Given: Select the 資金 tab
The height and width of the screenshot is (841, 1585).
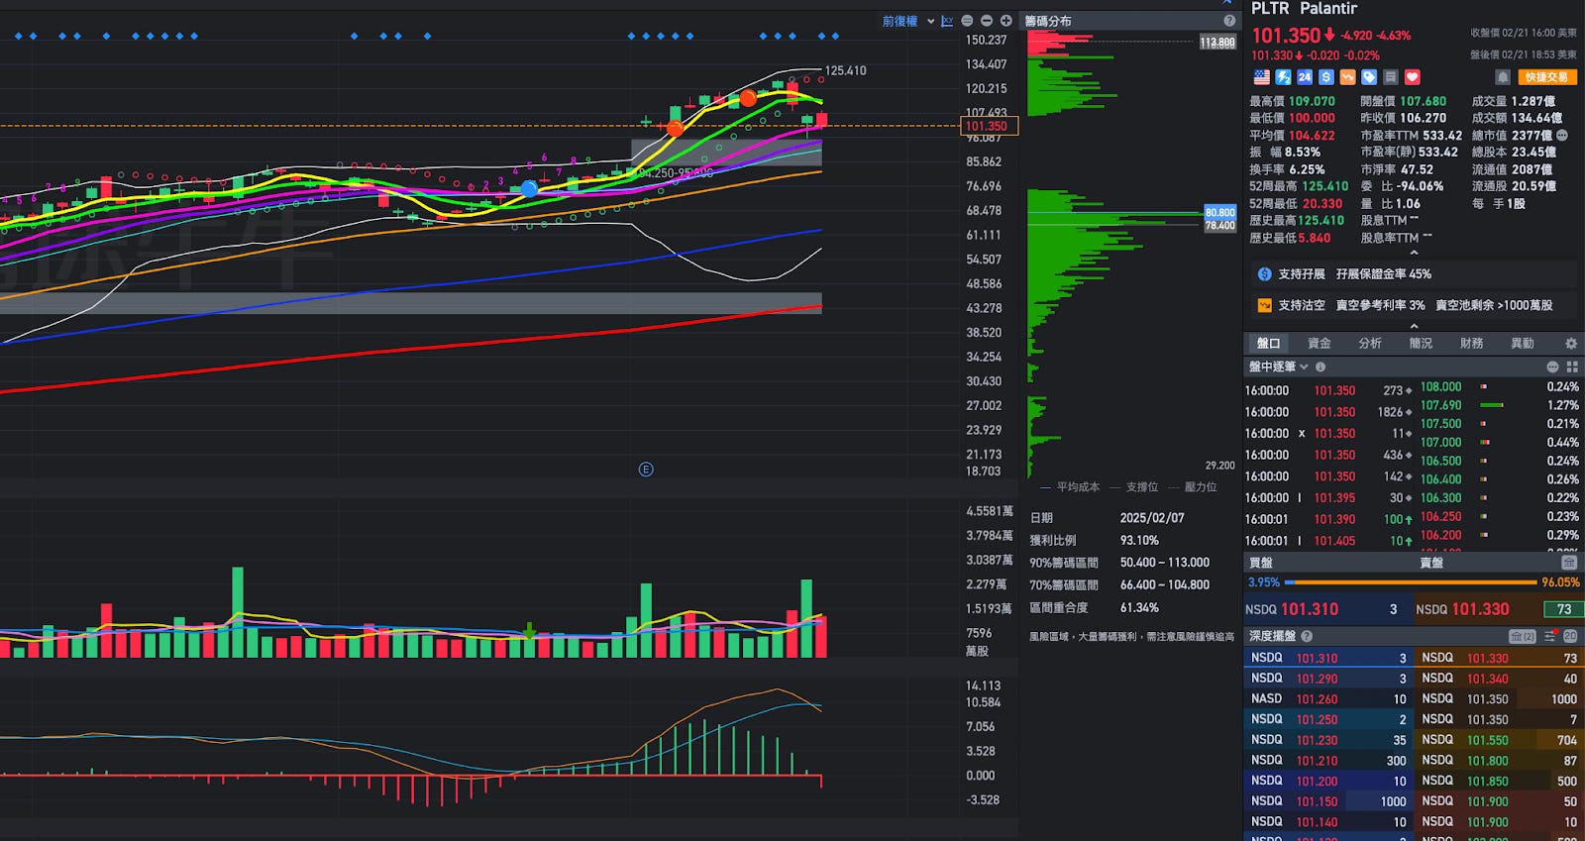Looking at the screenshot, I should tap(1320, 344).
